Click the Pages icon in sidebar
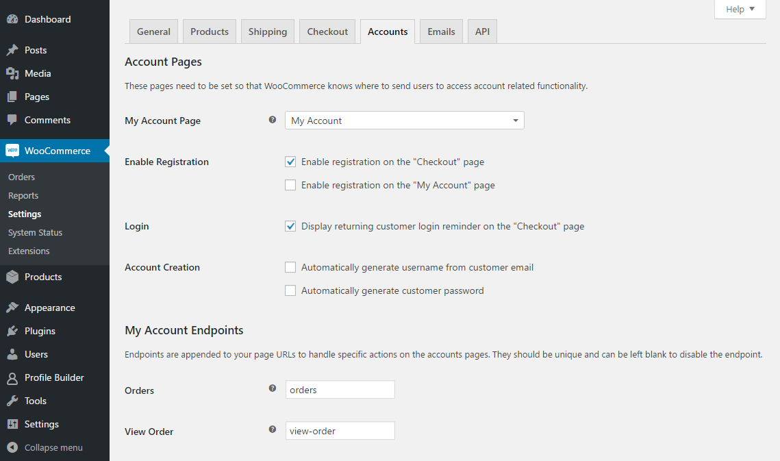Viewport: 780px width, 461px height. click(x=12, y=97)
